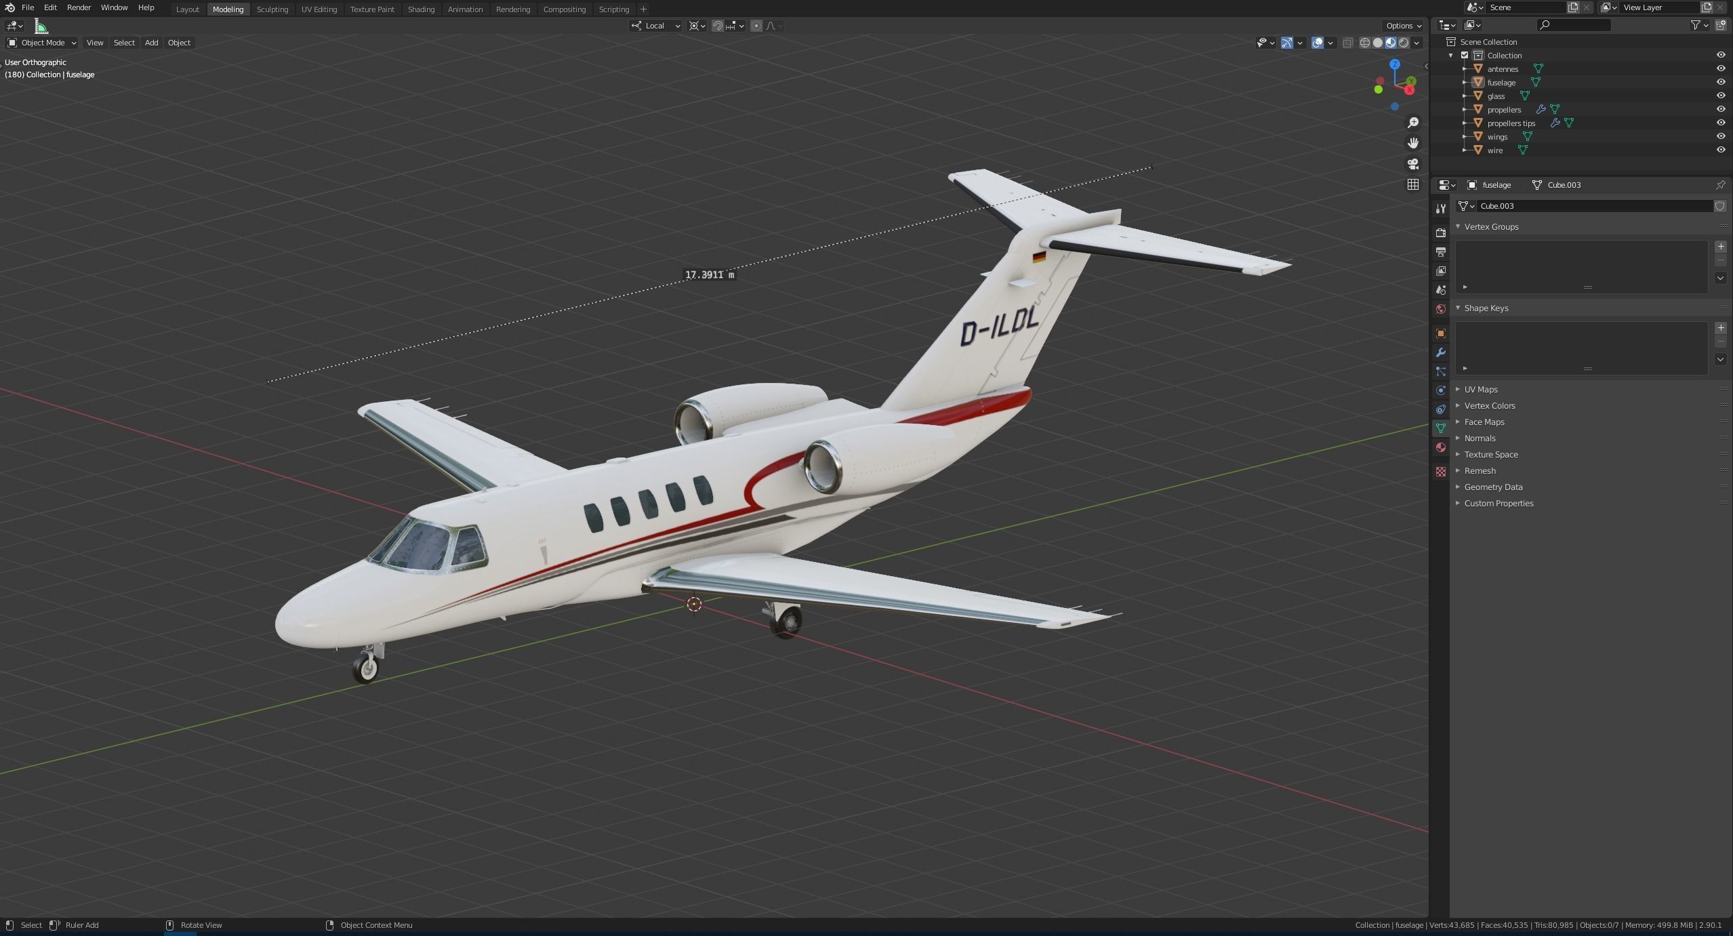Image resolution: width=1733 pixels, height=936 pixels.
Task: Hide the glass object in viewport
Action: tap(1721, 96)
